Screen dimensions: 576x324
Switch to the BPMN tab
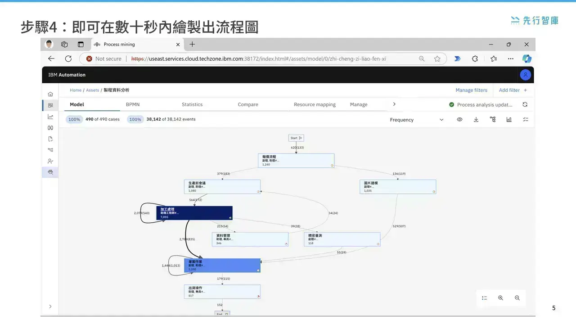coord(133,104)
